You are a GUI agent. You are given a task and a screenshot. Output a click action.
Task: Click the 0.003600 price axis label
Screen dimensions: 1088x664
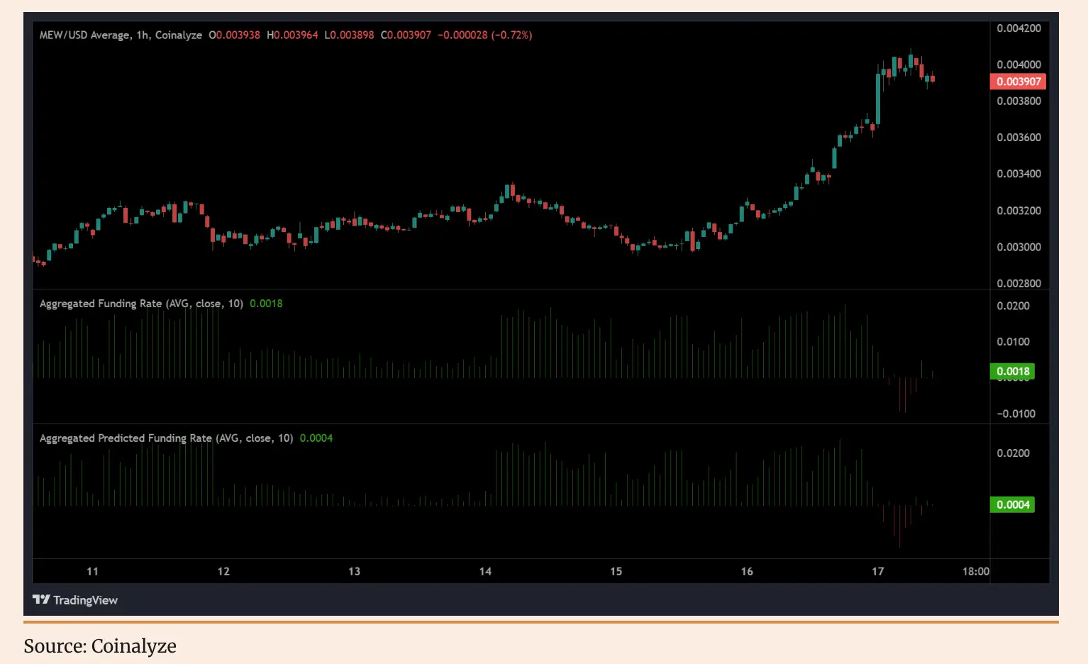click(1019, 138)
